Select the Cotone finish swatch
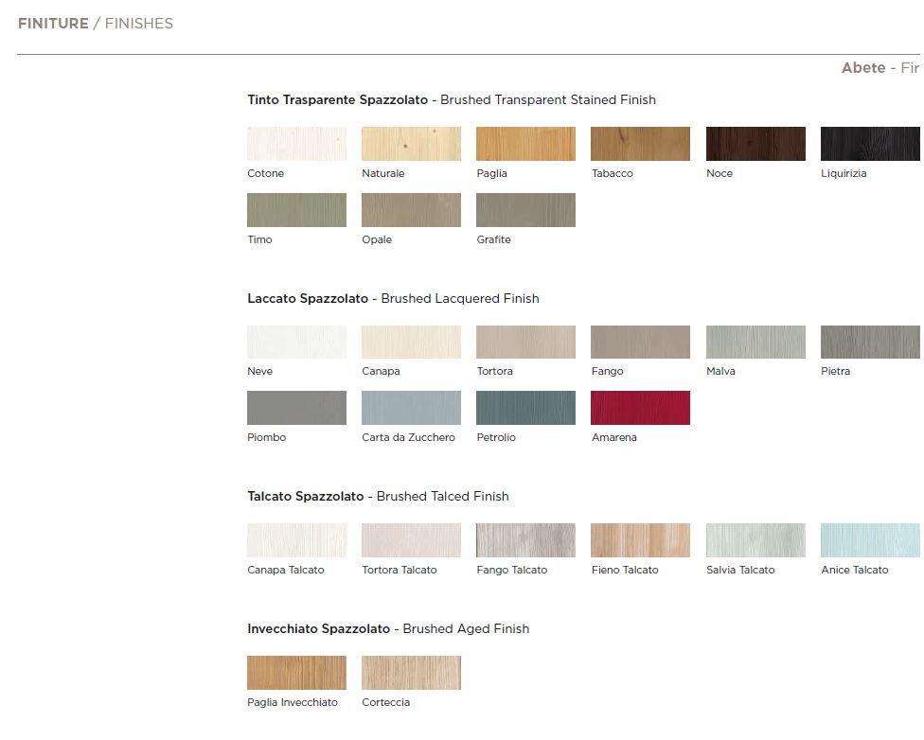Viewport: 924px width, 740px height. [x=296, y=144]
